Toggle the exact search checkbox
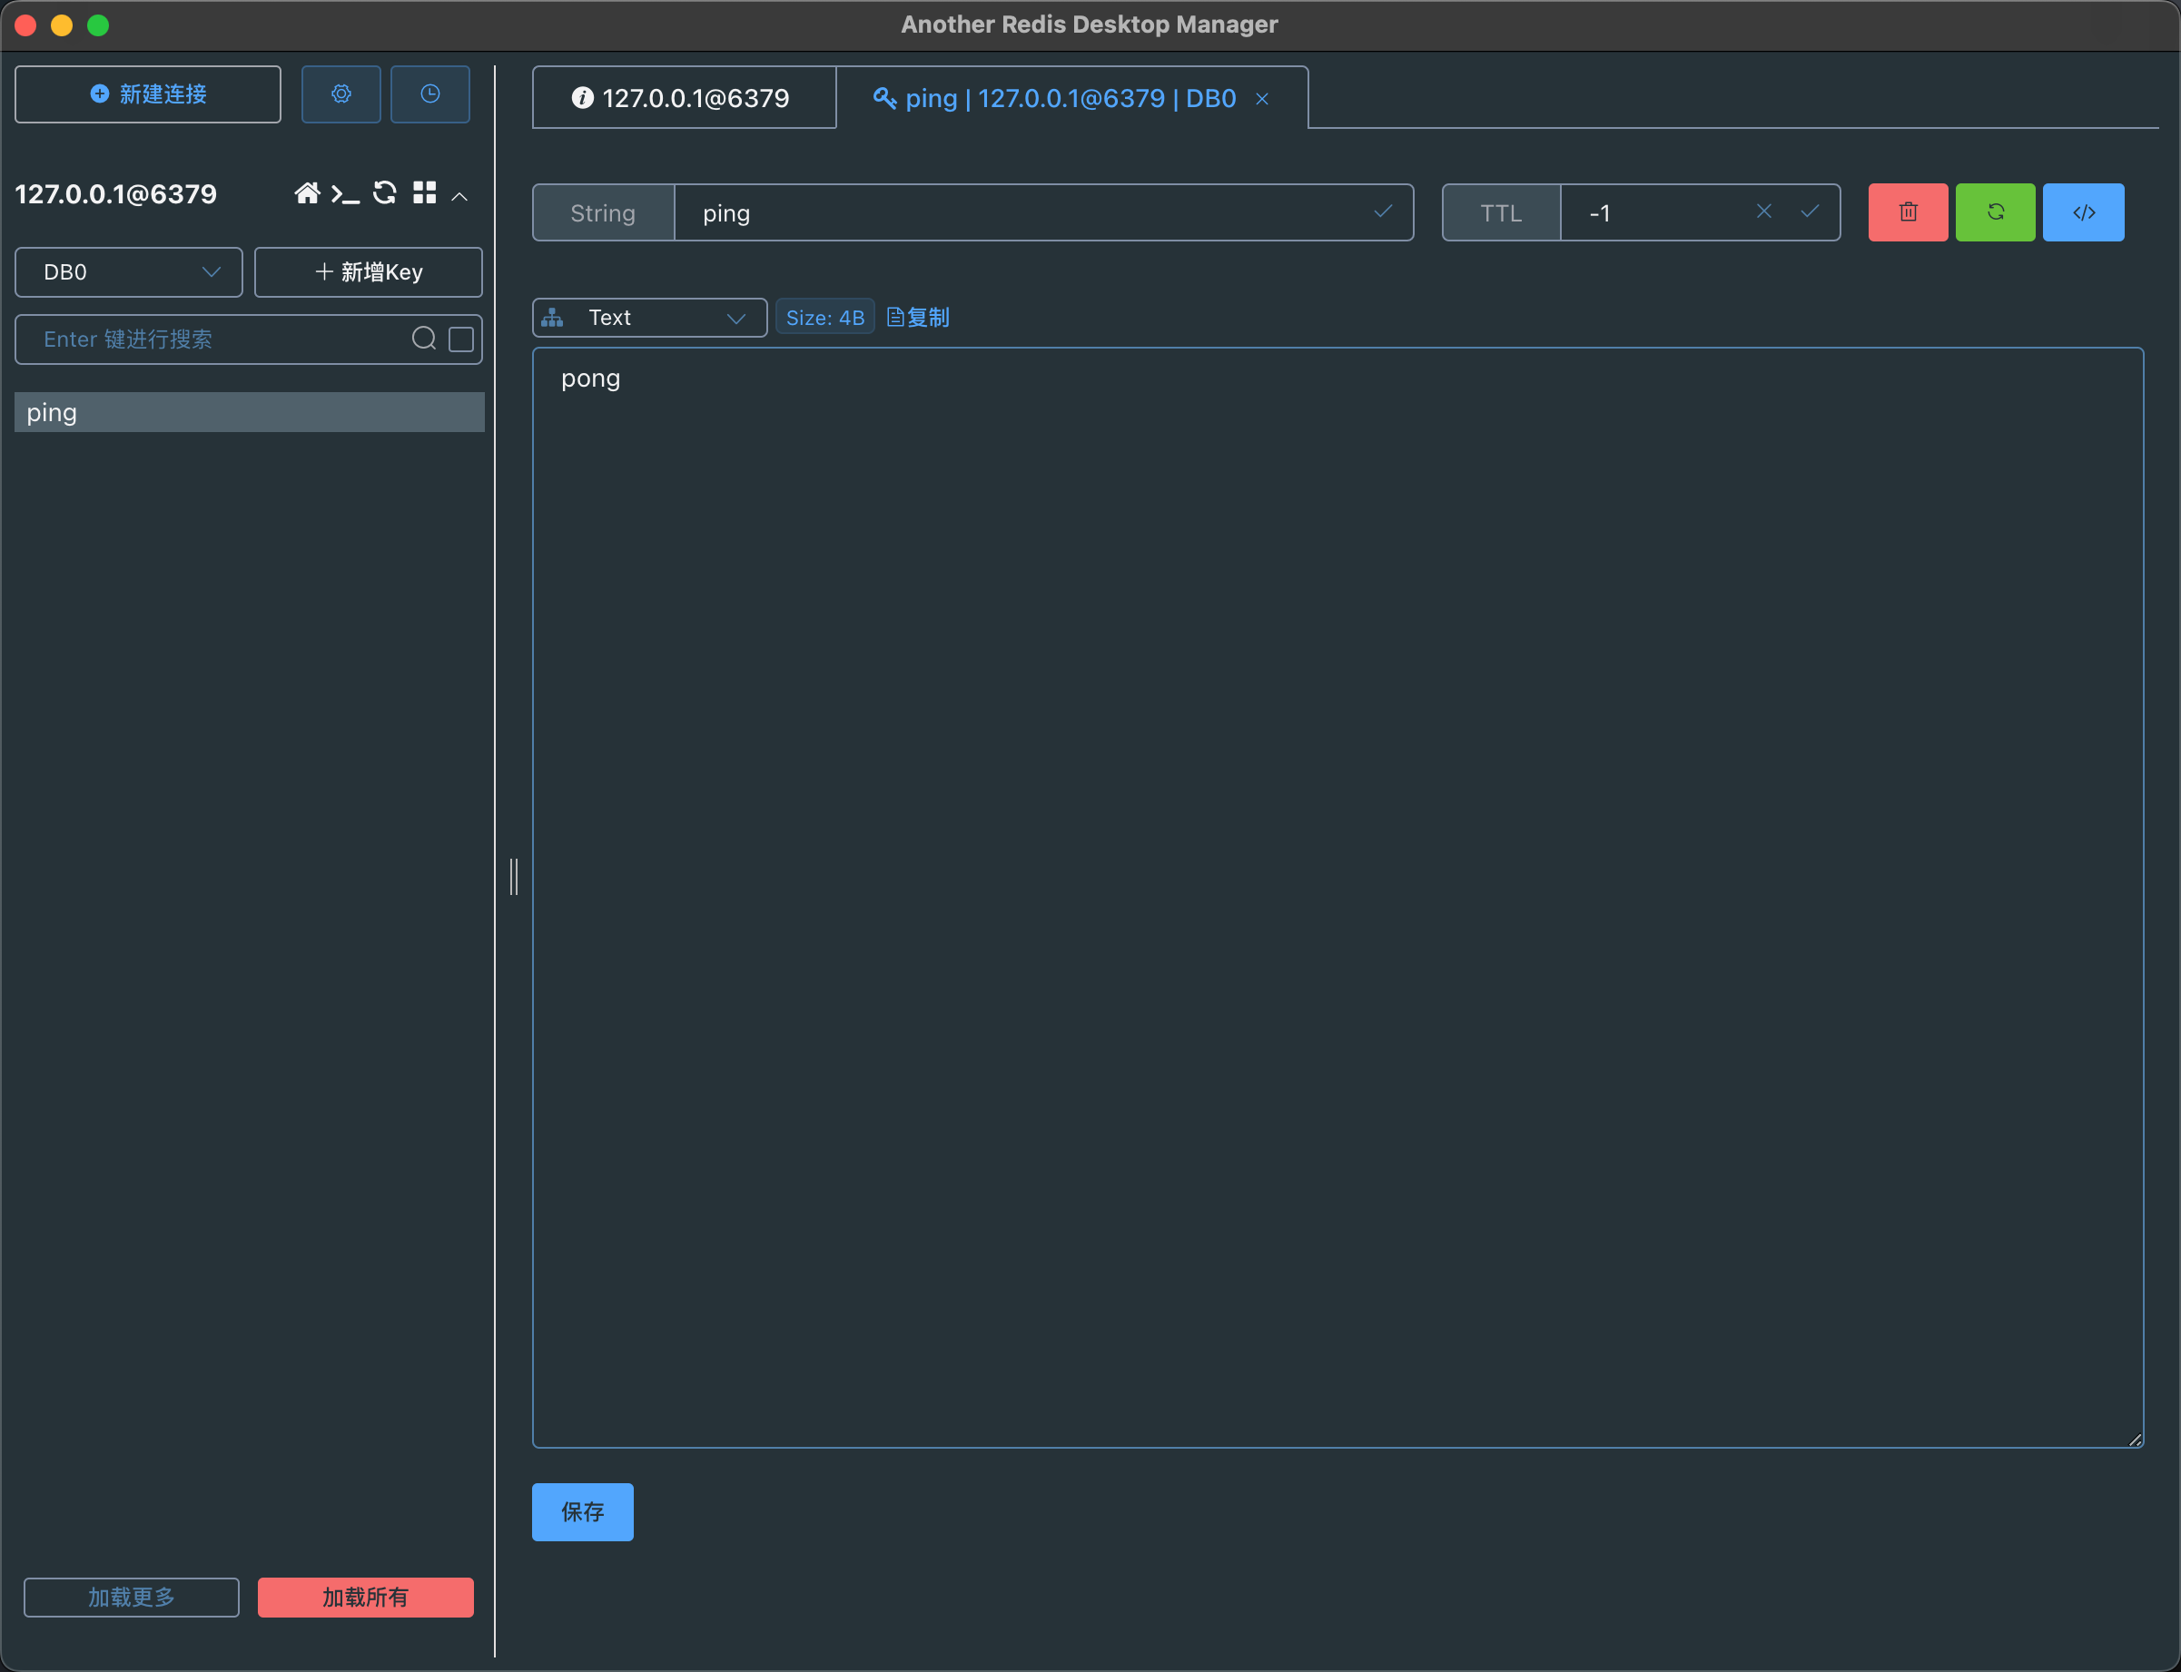The width and height of the screenshot is (2181, 1672). pos(461,339)
